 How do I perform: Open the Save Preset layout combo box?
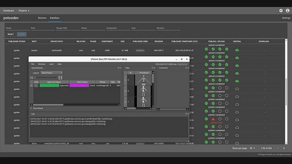[x=52, y=73]
